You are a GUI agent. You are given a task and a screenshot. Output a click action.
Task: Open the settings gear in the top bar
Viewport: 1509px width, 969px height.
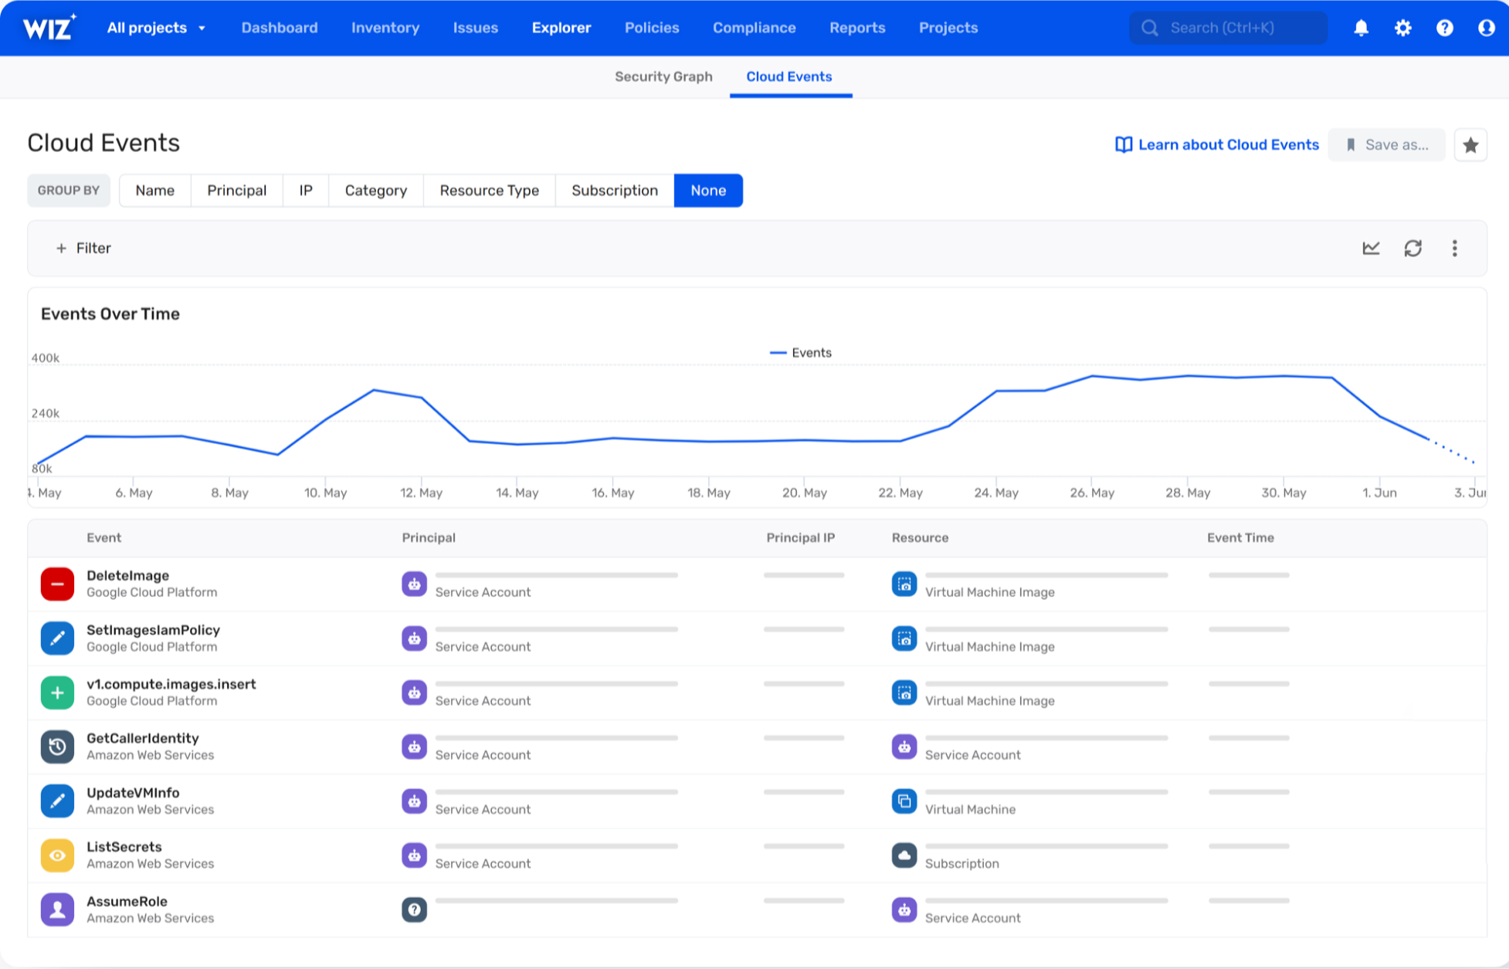[1402, 28]
